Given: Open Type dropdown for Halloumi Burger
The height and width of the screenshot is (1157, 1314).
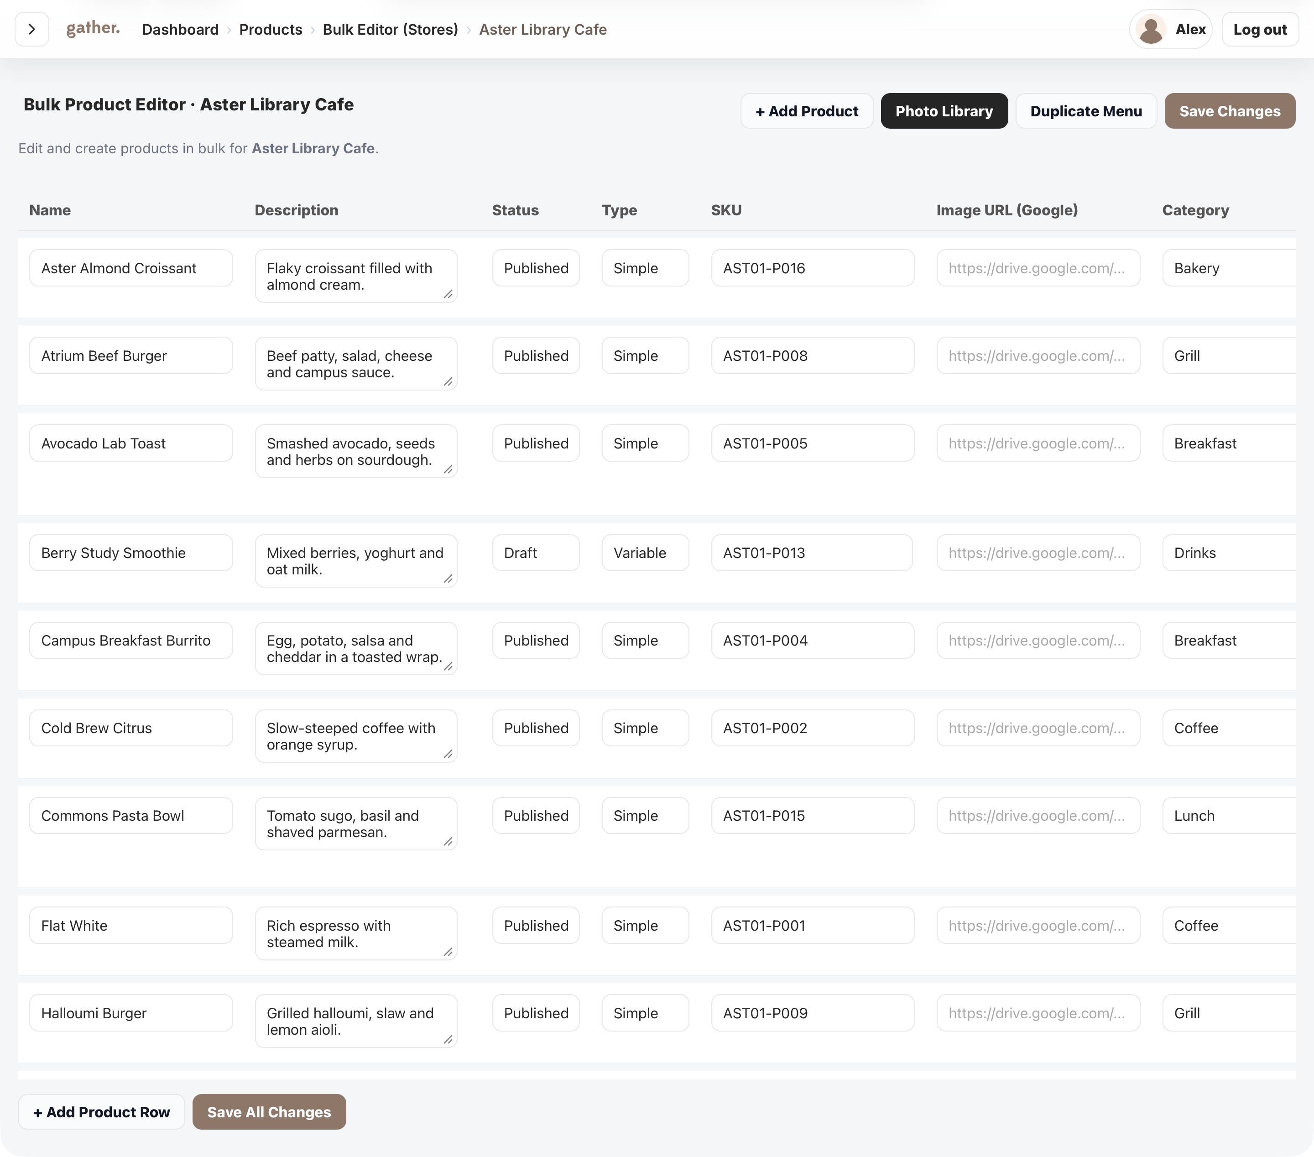Looking at the screenshot, I should point(645,1013).
